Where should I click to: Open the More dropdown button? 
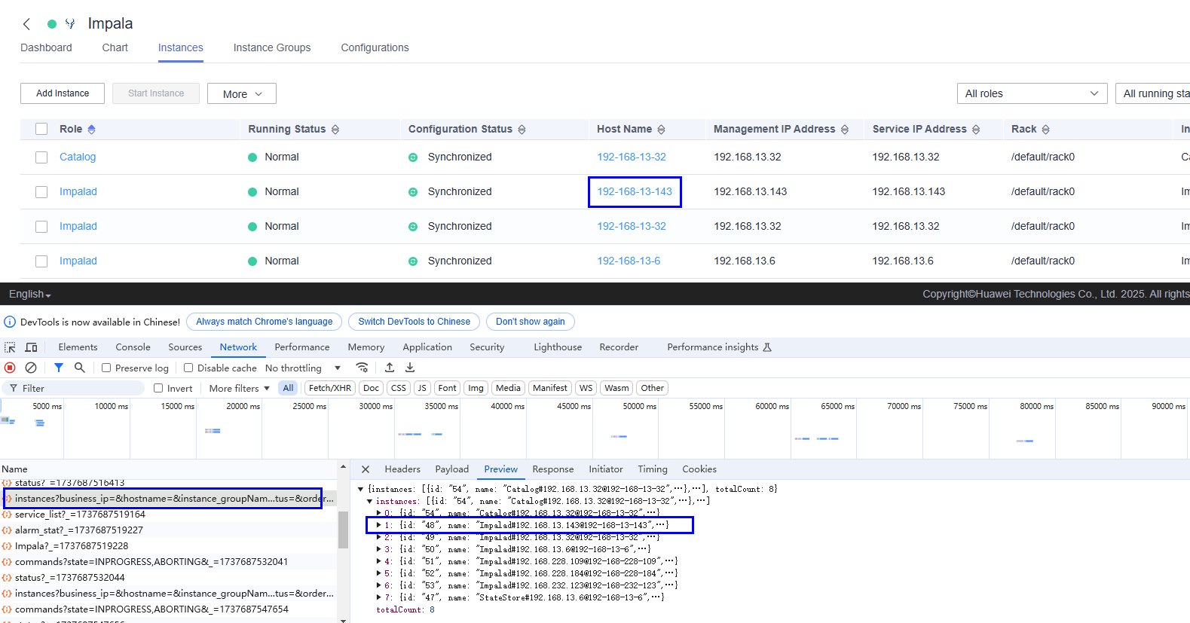pyautogui.click(x=242, y=93)
